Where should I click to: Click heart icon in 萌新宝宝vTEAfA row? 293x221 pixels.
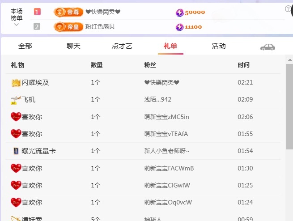pyautogui.click(x=16, y=134)
